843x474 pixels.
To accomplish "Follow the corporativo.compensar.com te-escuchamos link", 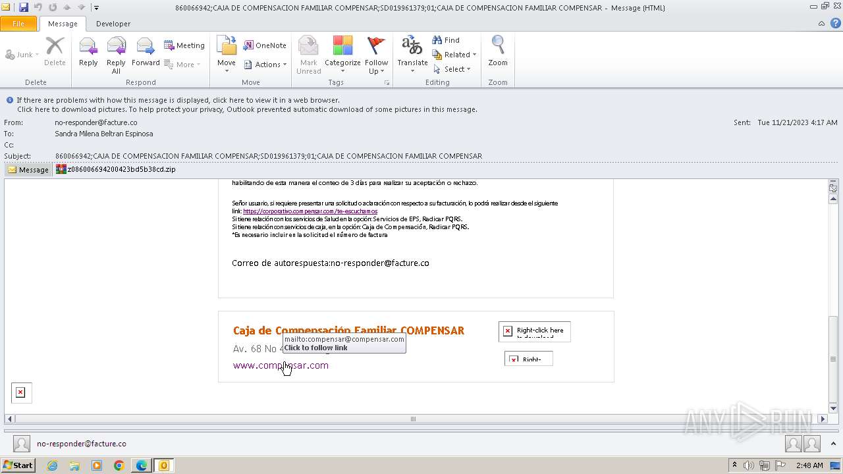I will [x=310, y=211].
